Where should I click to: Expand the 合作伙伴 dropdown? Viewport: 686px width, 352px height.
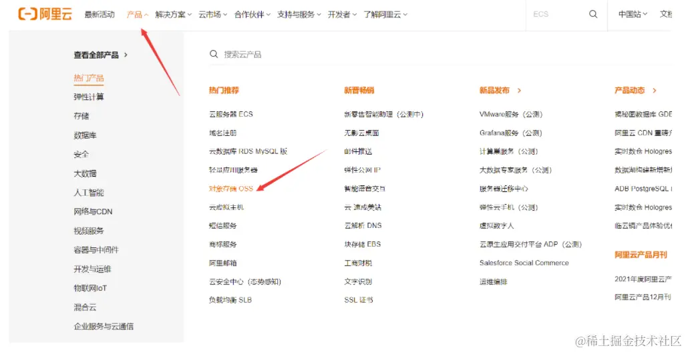pos(252,15)
